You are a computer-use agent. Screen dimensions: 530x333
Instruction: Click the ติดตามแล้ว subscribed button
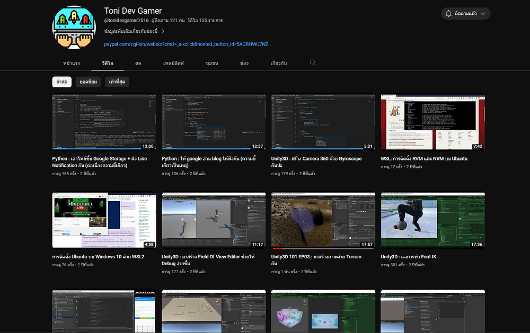tap(466, 13)
